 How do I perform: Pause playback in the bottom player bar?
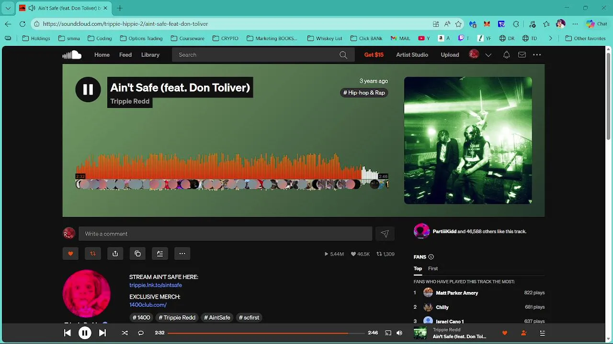pos(85,333)
